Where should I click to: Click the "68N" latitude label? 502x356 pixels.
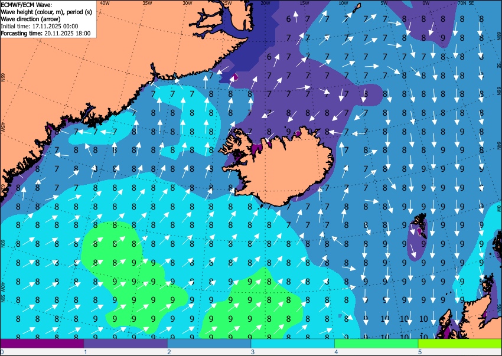click(x=498, y=35)
